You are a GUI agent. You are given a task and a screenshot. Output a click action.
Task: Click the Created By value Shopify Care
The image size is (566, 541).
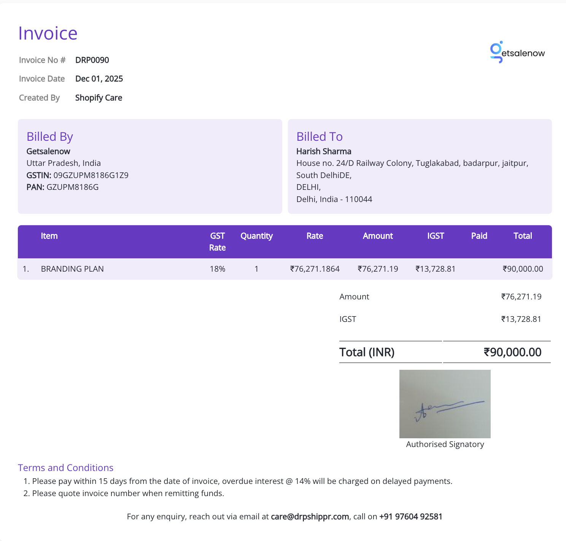99,98
